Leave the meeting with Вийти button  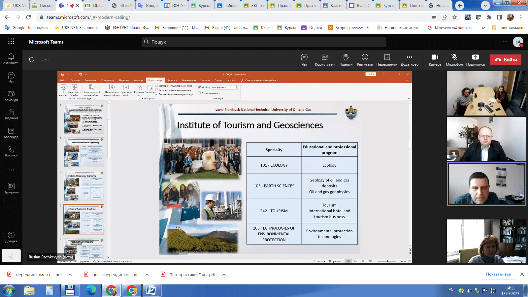[505, 60]
